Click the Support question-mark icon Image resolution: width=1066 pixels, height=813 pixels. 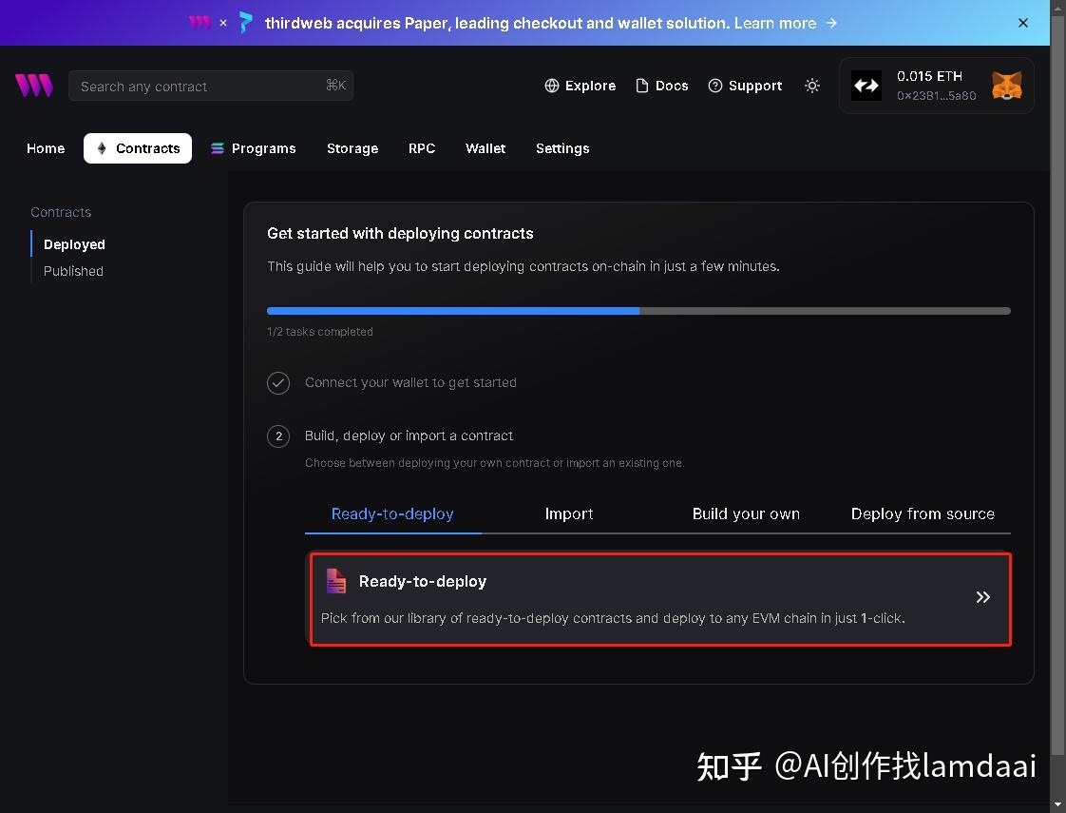pyautogui.click(x=714, y=86)
